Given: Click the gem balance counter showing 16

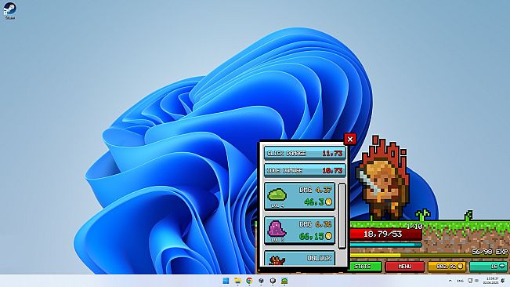Looking at the screenshot, I should [489, 266].
